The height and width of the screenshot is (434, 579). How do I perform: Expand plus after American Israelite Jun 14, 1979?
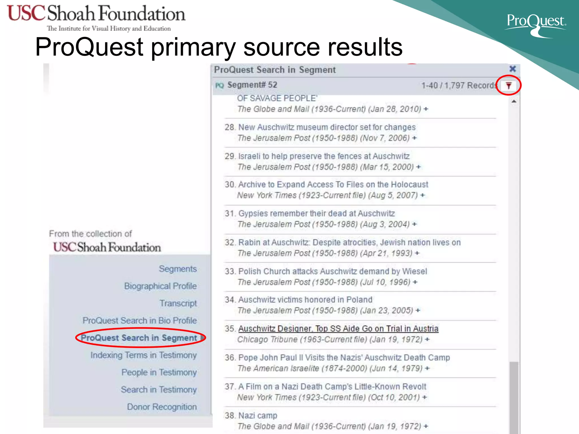tap(427, 368)
